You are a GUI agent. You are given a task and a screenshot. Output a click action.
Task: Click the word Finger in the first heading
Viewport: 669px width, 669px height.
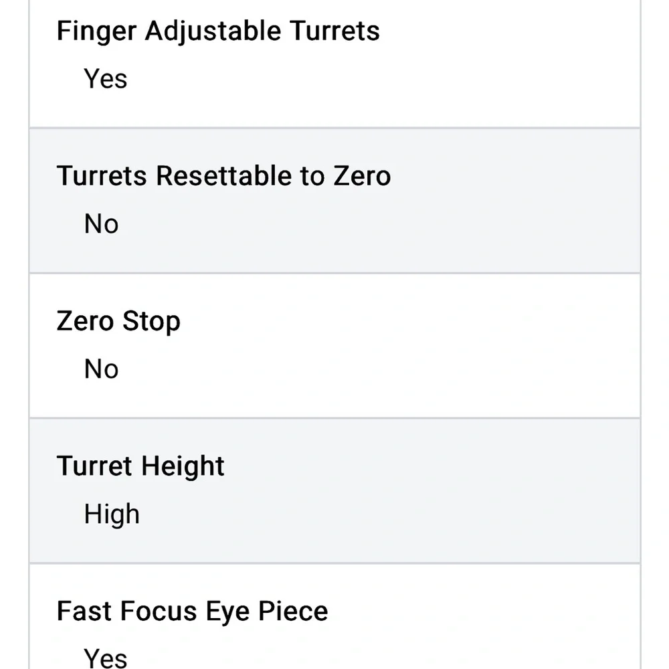[x=97, y=31]
